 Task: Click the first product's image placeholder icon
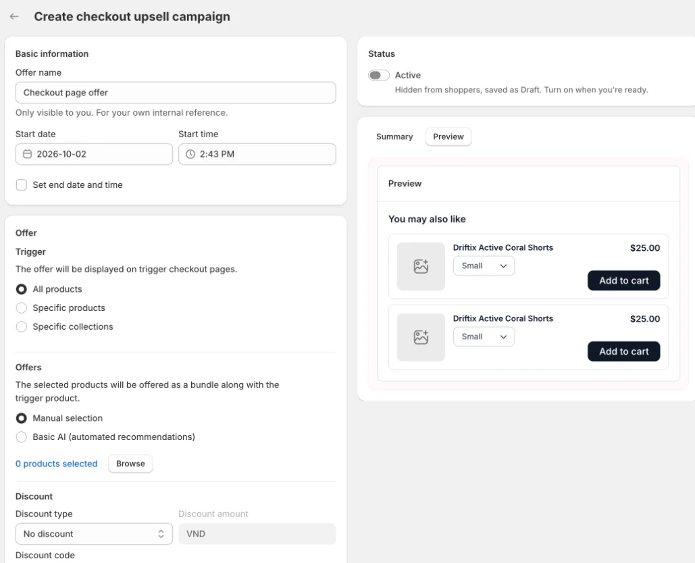tap(421, 266)
